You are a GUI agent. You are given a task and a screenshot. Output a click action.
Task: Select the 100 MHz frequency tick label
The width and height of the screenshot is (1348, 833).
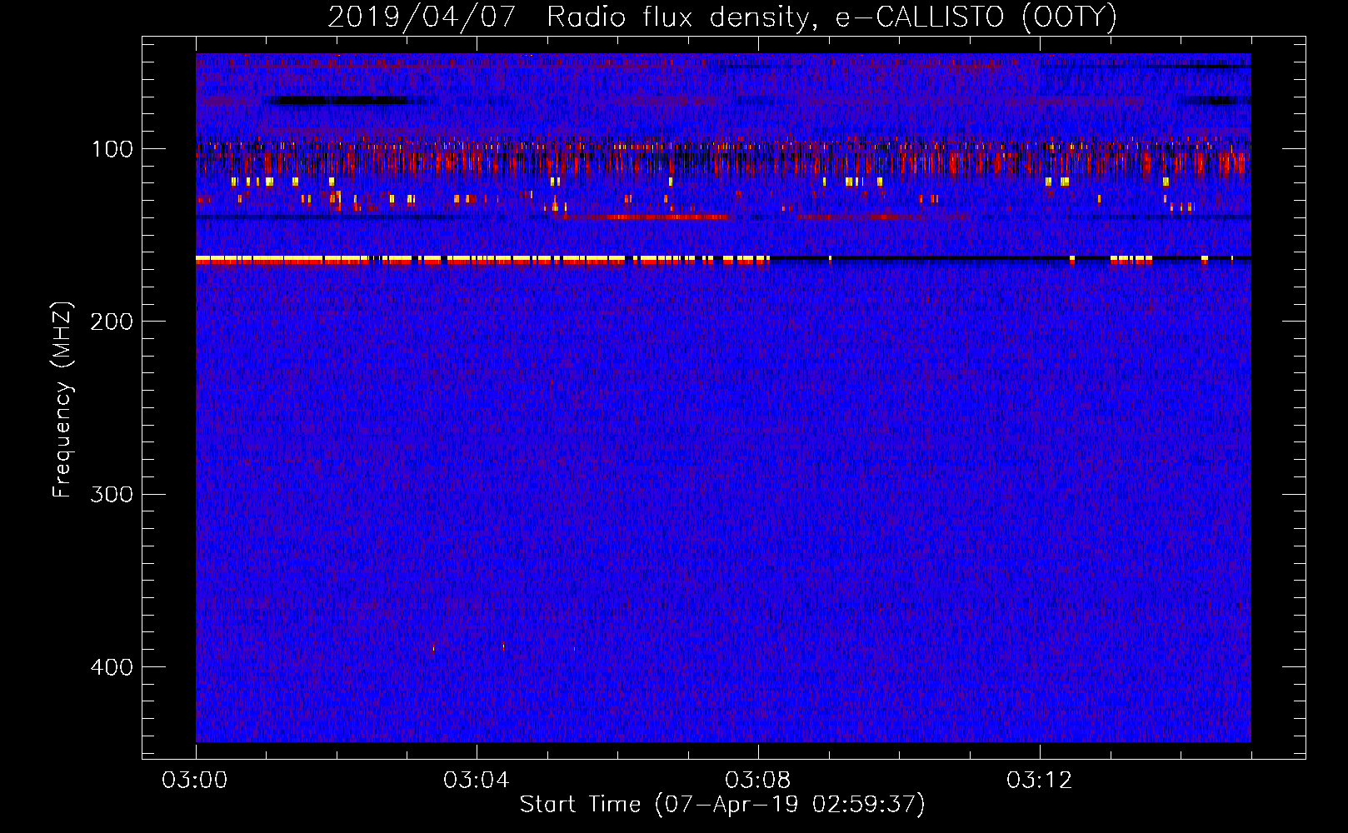(x=112, y=149)
